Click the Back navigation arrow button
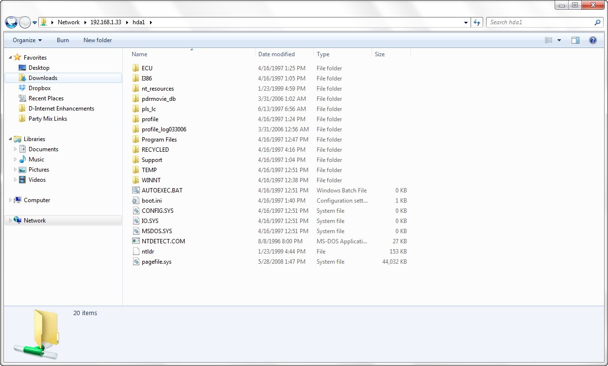Viewport: 608px width, 366px height. (11, 22)
